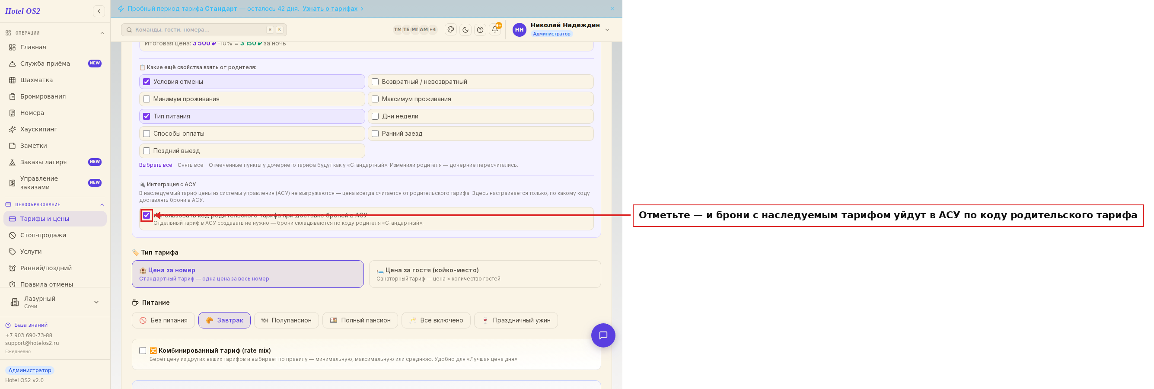Open Тарифы и цены menu item
The width and height of the screenshot is (1154, 389).
point(54,219)
